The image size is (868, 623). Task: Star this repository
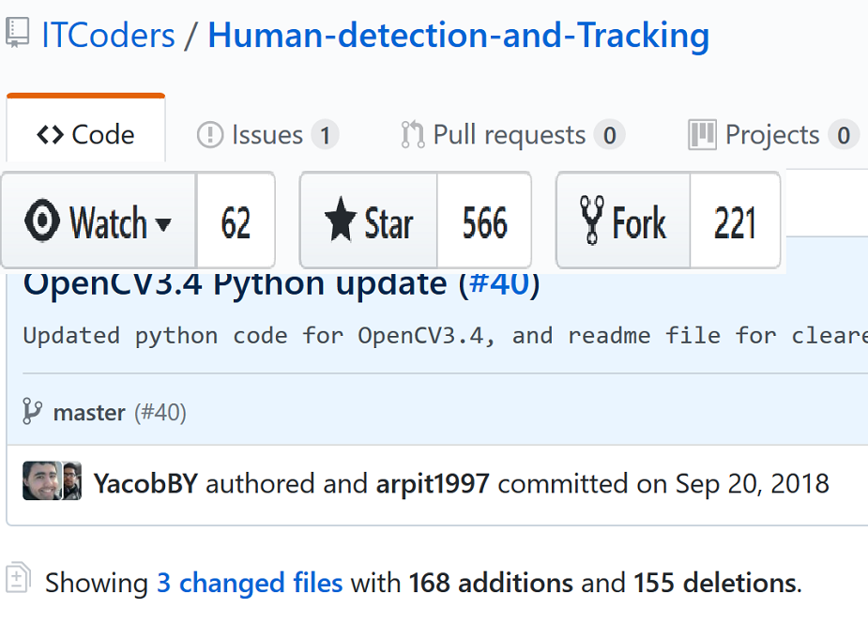[x=369, y=220]
